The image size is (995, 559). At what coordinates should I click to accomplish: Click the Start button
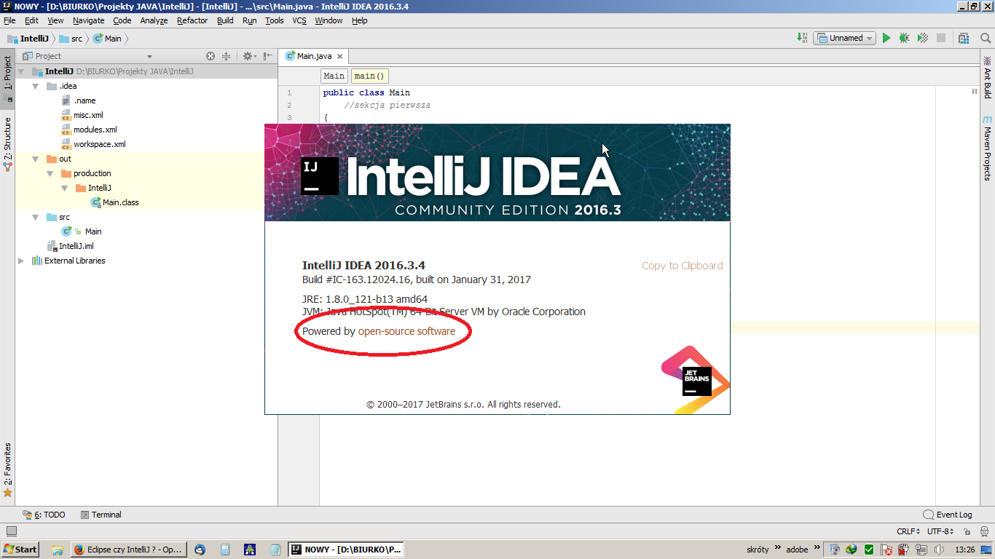[x=20, y=550]
